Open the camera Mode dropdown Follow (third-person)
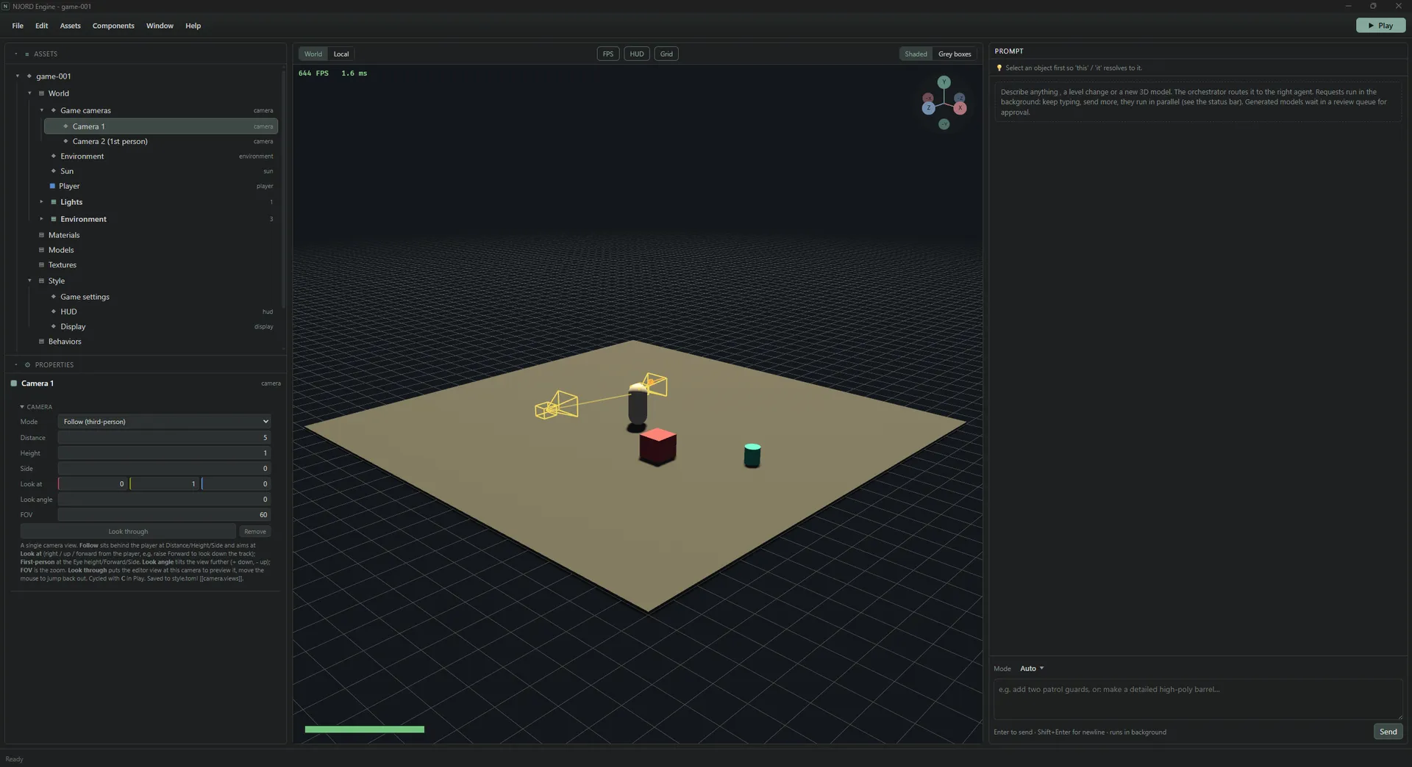This screenshot has height=767, width=1412. click(x=165, y=422)
